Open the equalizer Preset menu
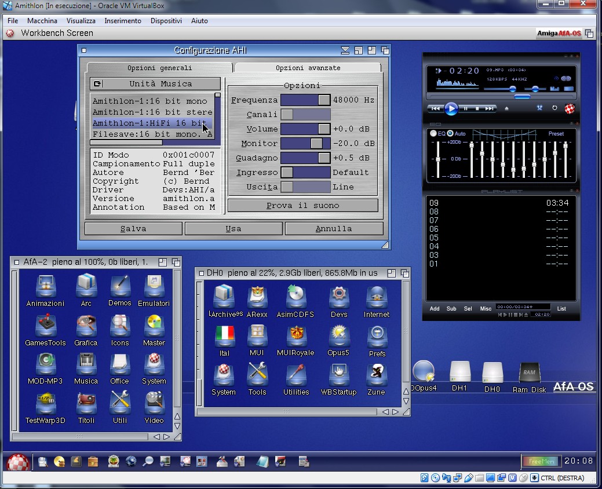This screenshot has height=489, width=602. (x=556, y=134)
